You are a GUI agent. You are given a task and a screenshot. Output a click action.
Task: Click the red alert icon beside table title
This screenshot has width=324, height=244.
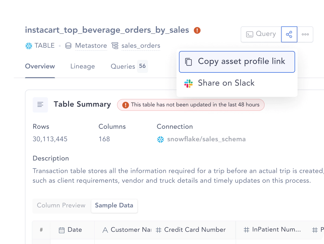pos(197,30)
